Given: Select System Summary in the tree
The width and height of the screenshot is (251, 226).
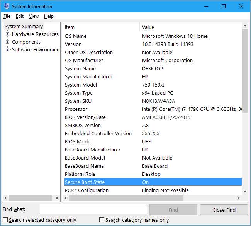Looking at the screenshot, I should (24, 27).
